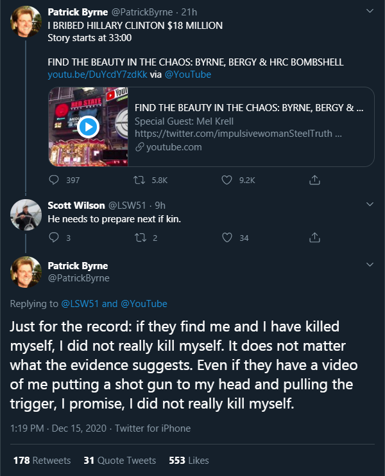
Task: Like Scott Wilson's tweet
Action: pos(227,238)
